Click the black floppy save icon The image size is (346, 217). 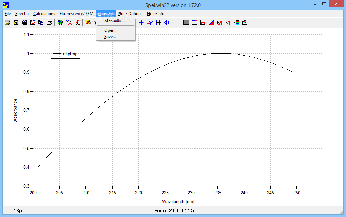click(16, 22)
